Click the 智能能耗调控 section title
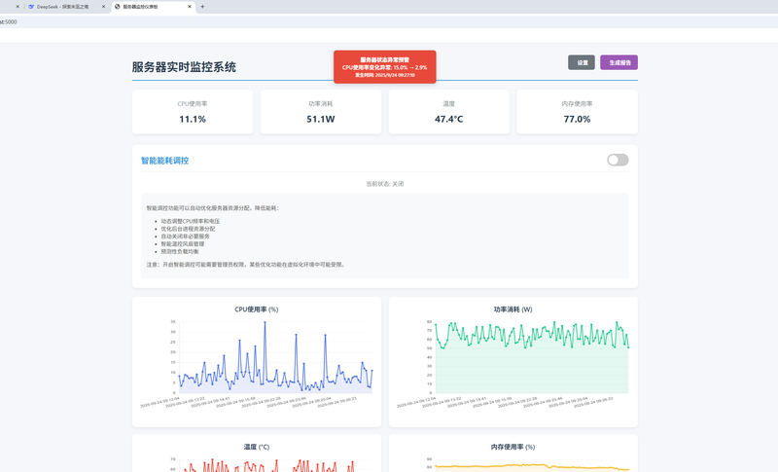The width and height of the screenshot is (778, 472). 164,161
